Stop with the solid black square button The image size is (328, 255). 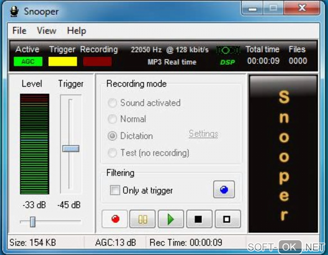pos(199,219)
